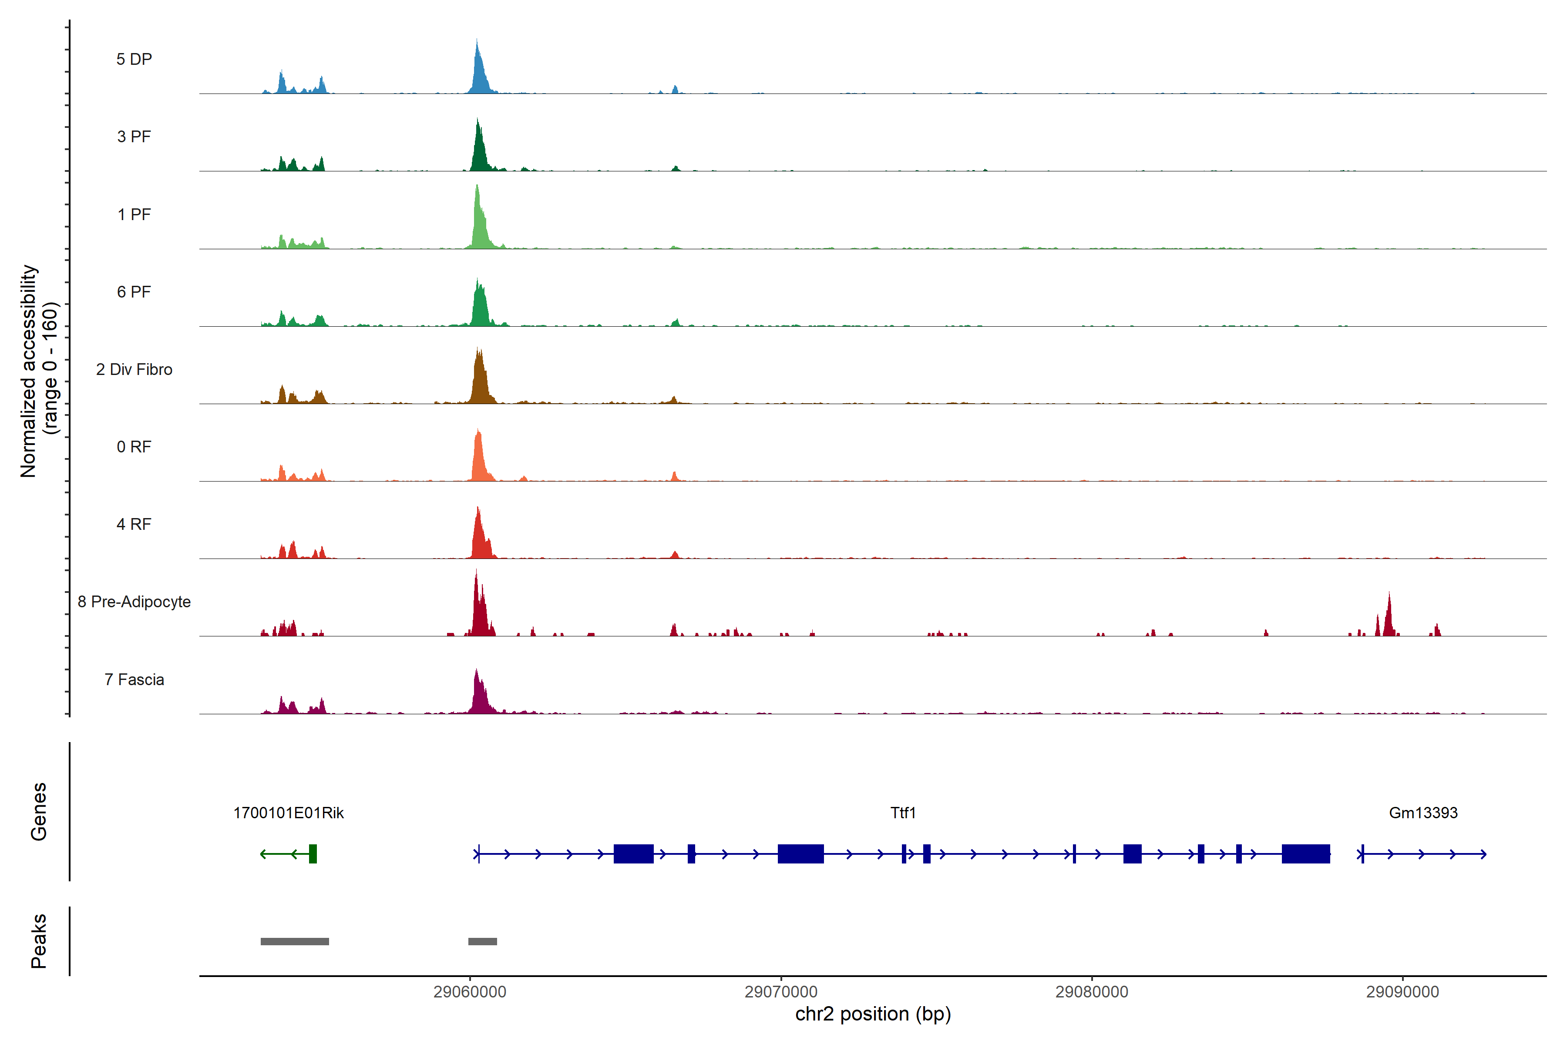Click the Peaks panel label
This screenshot has width=1567, height=1044.
39,940
